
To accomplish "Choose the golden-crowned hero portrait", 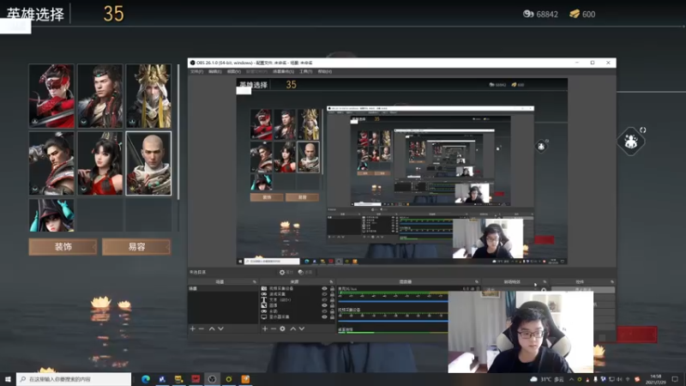I will pos(148,96).
